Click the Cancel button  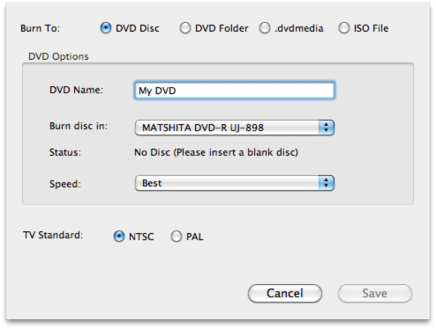coord(285,294)
